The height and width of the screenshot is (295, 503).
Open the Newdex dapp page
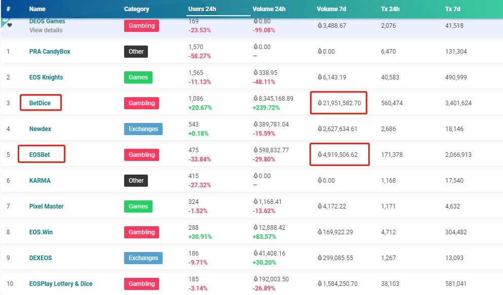[x=40, y=129]
